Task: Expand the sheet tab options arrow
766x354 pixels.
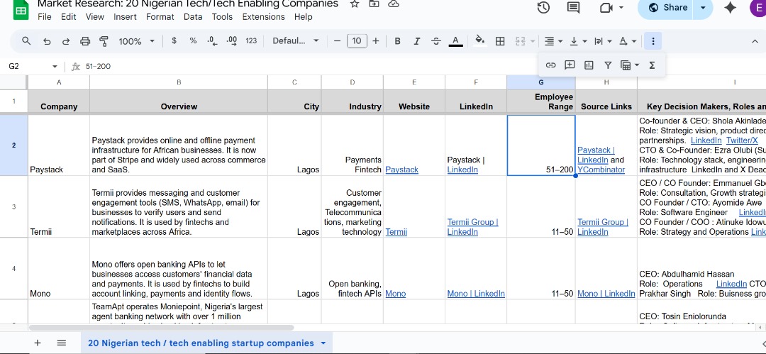Action: click(x=323, y=343)
